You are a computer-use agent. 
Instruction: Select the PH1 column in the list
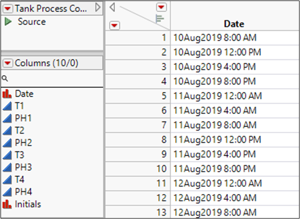click(23, 118)
